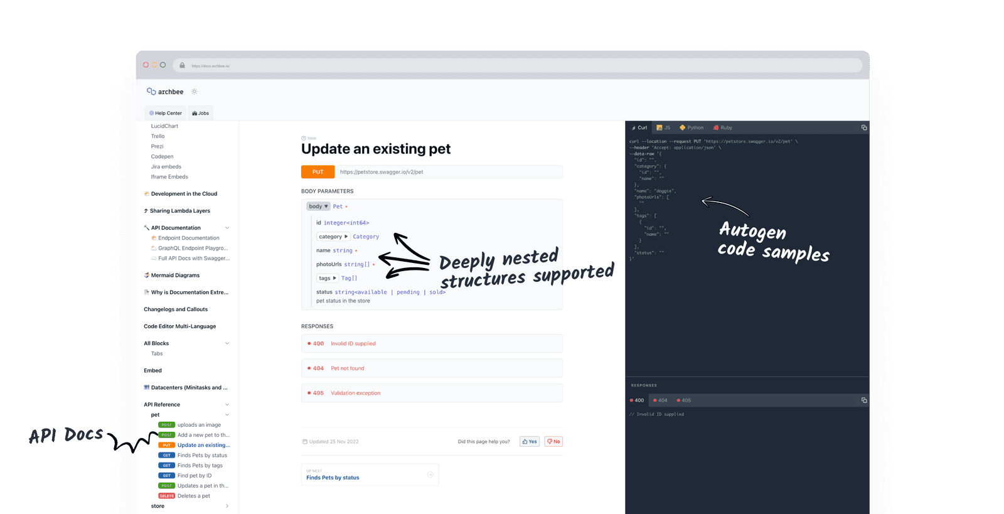Show the 404 response example
This screenshot has width=1004, height=514.
660,400
